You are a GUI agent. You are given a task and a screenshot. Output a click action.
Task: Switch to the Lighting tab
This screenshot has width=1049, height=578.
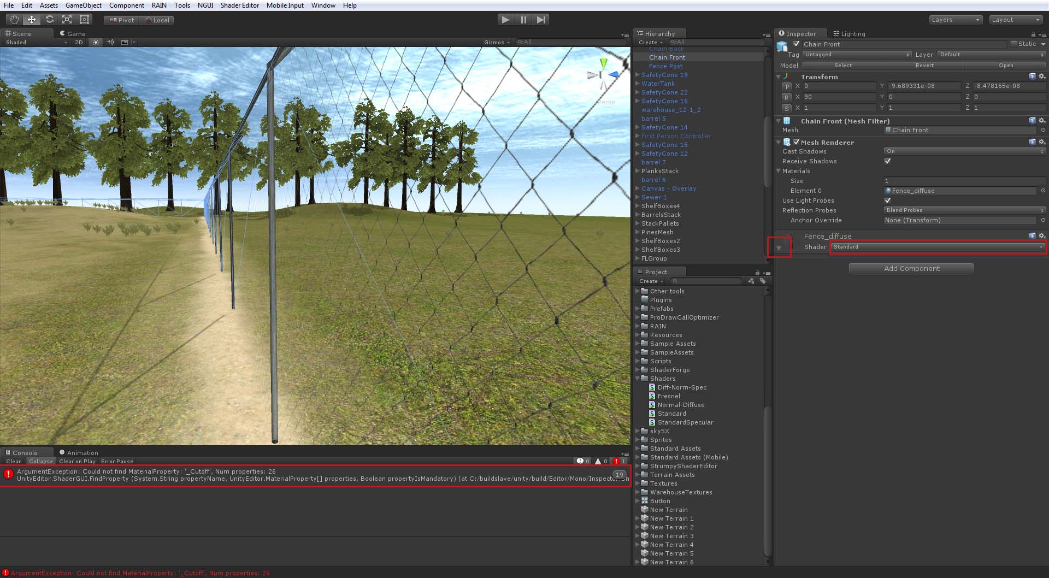pyautogui.click(x=849, y=33)
